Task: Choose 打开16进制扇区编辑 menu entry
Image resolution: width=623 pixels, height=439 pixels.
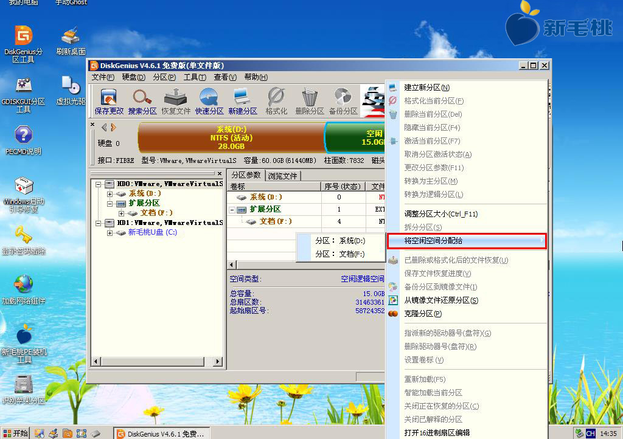Action: (467, 433)
